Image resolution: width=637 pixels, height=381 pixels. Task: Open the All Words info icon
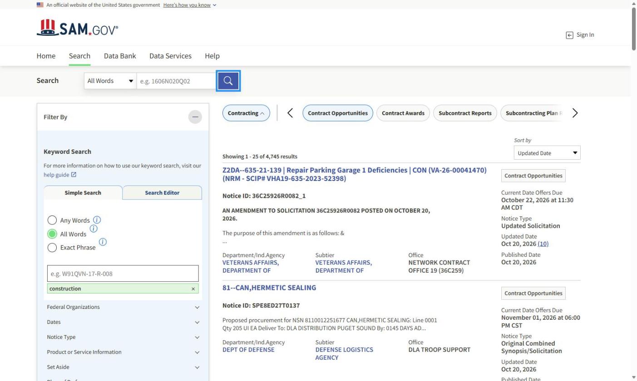coord(94,228)
